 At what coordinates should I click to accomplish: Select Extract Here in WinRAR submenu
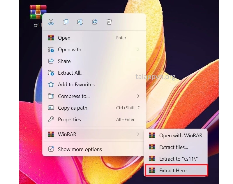point(173,171)
